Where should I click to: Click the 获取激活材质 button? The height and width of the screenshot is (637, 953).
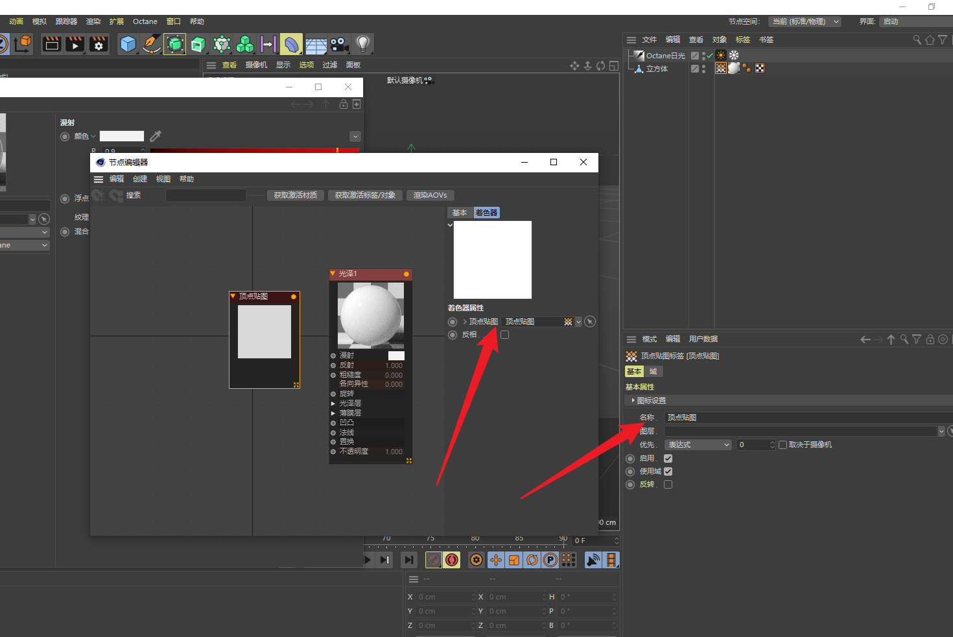pos(296,195)
